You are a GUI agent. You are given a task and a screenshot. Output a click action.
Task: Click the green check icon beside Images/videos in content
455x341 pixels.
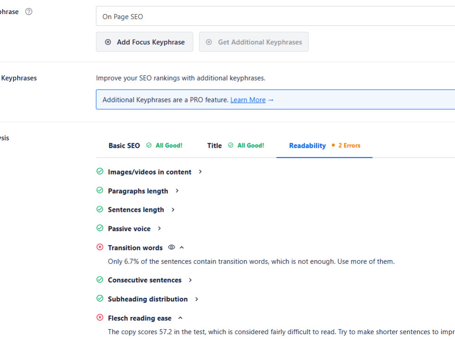tap(100, 171)
